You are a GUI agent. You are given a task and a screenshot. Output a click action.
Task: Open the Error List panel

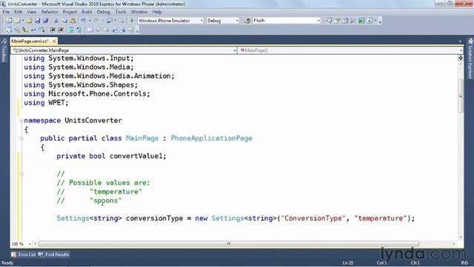click(24, 254)
